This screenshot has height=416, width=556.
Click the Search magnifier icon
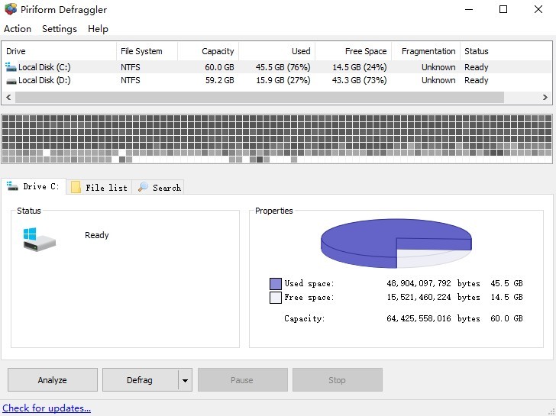coord(143,187)
